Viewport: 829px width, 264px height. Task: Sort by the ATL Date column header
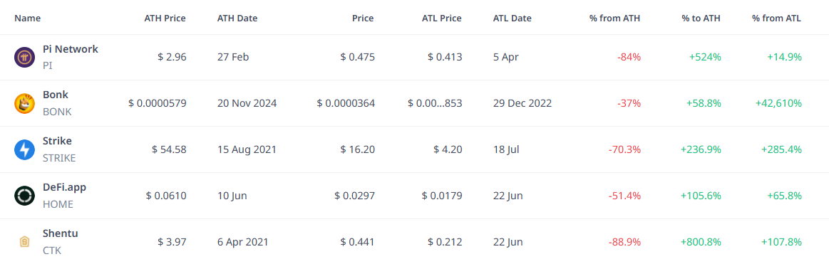[x=513, y=18]
